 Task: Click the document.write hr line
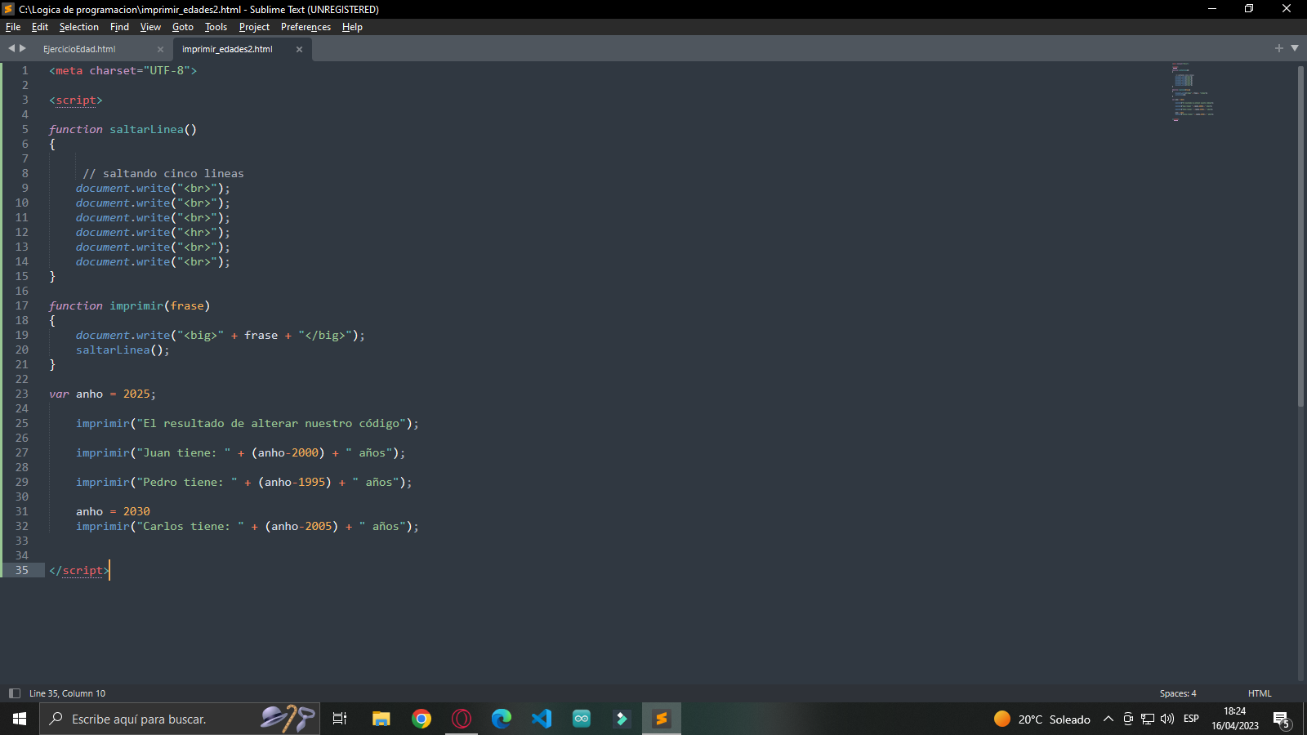tap(153, 233)
